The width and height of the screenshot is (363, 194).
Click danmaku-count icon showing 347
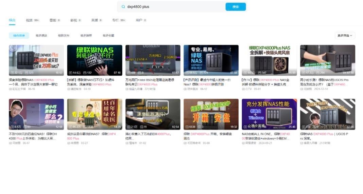pos(260,73)
